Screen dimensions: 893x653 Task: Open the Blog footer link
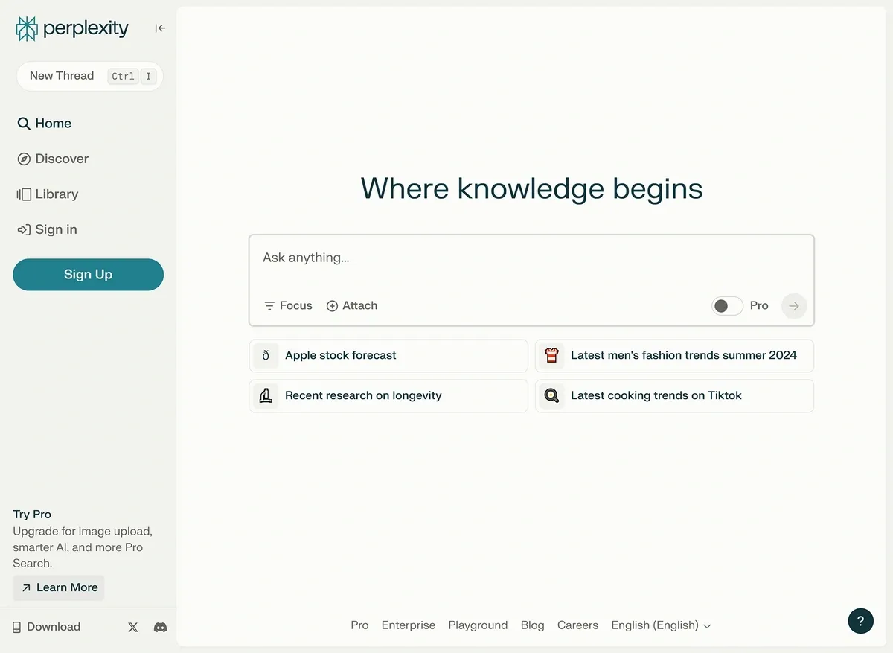pyautogui.click(x=533, y=625)
